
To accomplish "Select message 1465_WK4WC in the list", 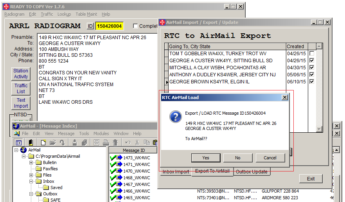I will pyautogui.click(x=137, y=198).
